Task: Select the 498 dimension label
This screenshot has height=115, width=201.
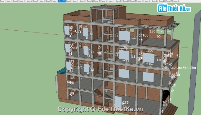Action: coord(166,105)
